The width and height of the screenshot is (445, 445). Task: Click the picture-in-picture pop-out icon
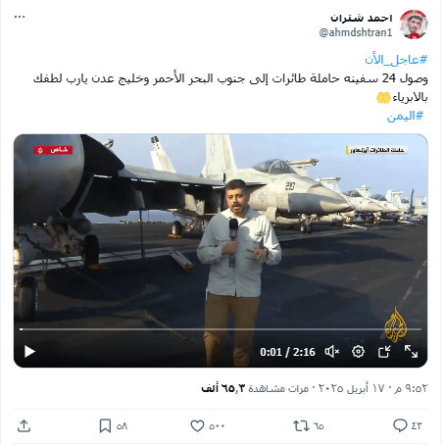384,352
